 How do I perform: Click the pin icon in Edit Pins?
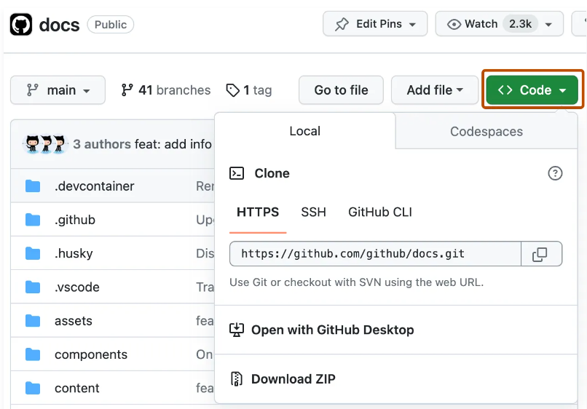[x=342, y=24]
